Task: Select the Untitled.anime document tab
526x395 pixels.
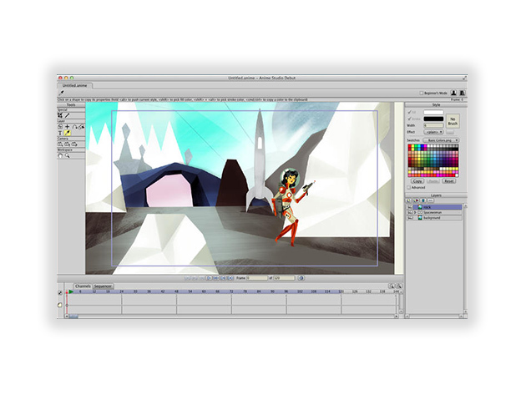Action: coord(74,85)
